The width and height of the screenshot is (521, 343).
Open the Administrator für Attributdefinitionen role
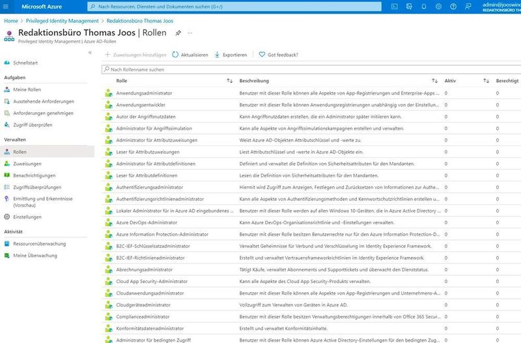pyautogui.click(x=156, y=164)
